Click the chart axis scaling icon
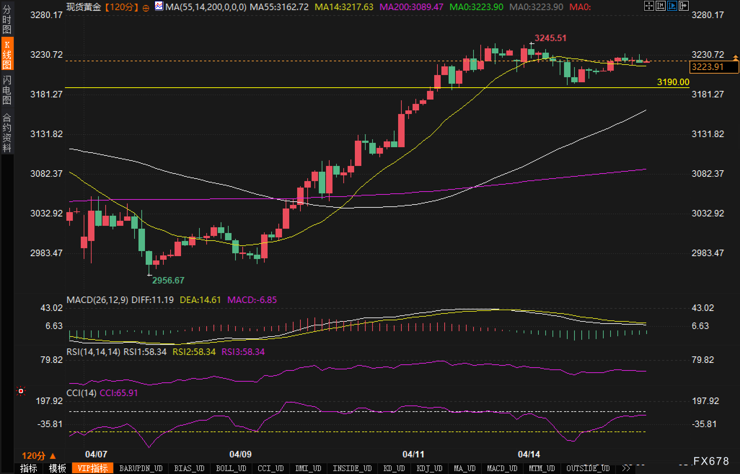The image size is (740, 474). pyautogui.click(x=660, y=6)
